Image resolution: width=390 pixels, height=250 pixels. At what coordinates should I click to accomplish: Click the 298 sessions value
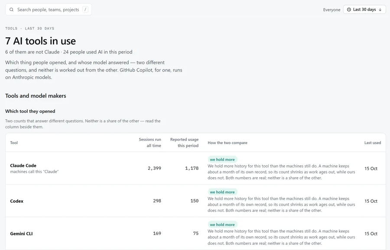(x=157, y=201)
